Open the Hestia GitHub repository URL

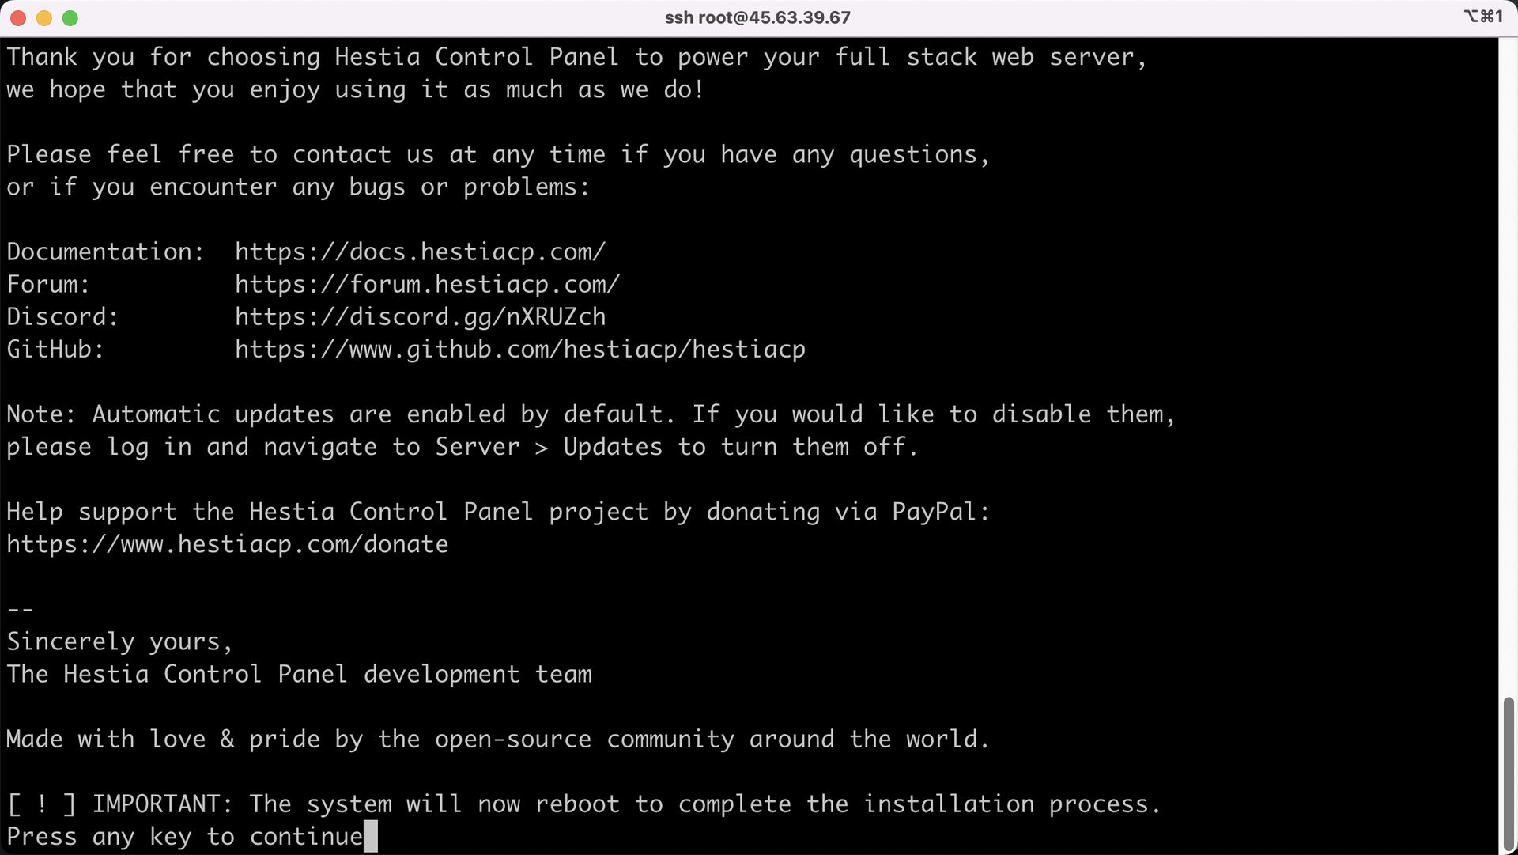click(x=519, y=350)
